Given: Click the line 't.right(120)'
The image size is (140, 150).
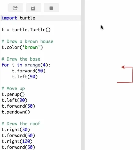Looking at the screenshot, I should point(17,141).
